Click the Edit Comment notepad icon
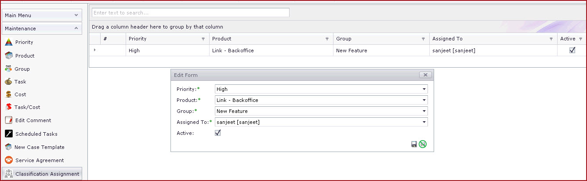 (x=8, y=120)
